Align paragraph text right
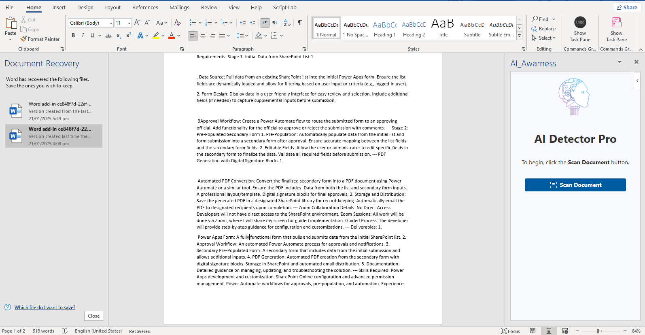Viewport: 645px width, 335px height. [x=212, y=36]
